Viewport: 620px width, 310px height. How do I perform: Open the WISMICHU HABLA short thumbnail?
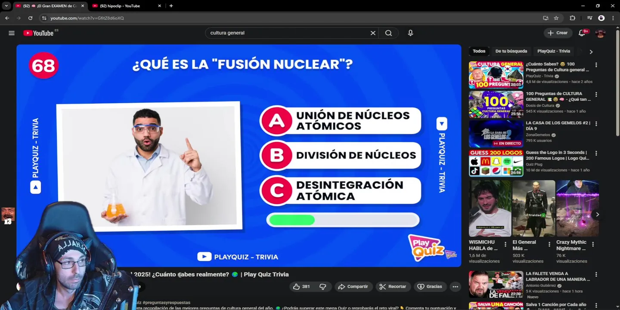tap(490, 208)
